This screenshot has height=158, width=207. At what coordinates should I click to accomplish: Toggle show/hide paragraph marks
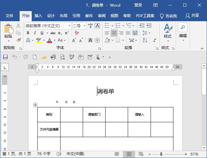tap(155, 40)
